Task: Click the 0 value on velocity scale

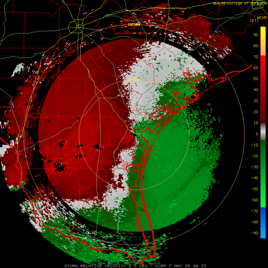Action: 257,134
